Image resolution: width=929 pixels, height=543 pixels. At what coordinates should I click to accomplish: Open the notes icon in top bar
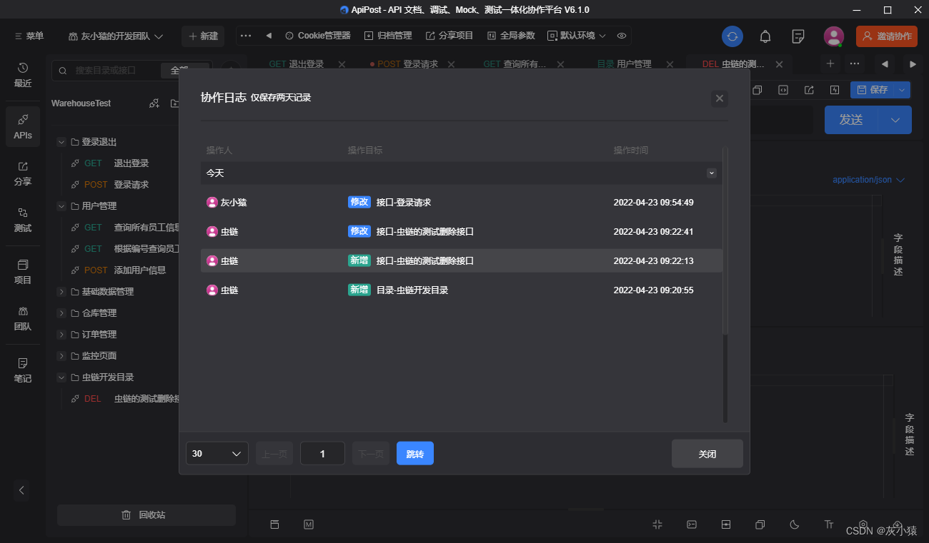799,36
